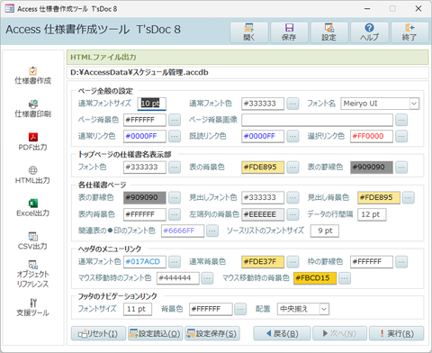Click the 戻る(B) back button
Viewport: 432px width, 353px height.
[282, 333]
